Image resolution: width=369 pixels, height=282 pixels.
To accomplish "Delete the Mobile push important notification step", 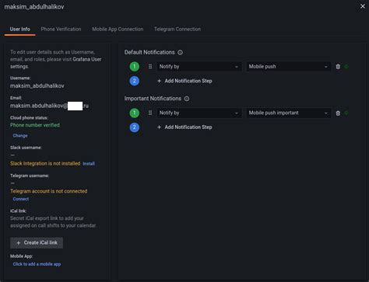I will point(338,113).
